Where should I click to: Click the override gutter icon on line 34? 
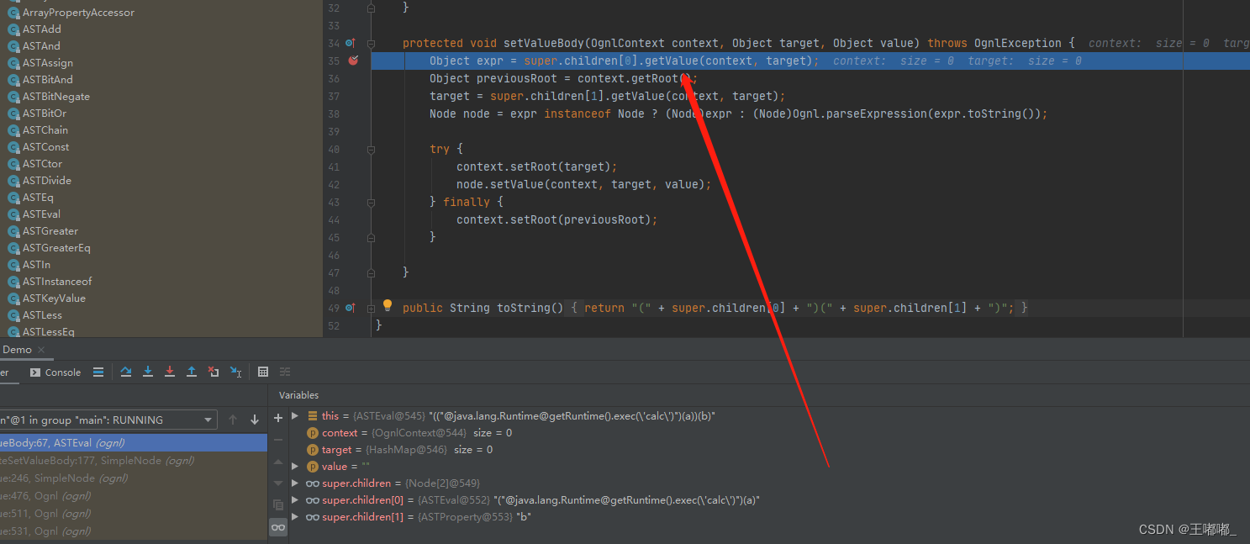pos(351,43)
